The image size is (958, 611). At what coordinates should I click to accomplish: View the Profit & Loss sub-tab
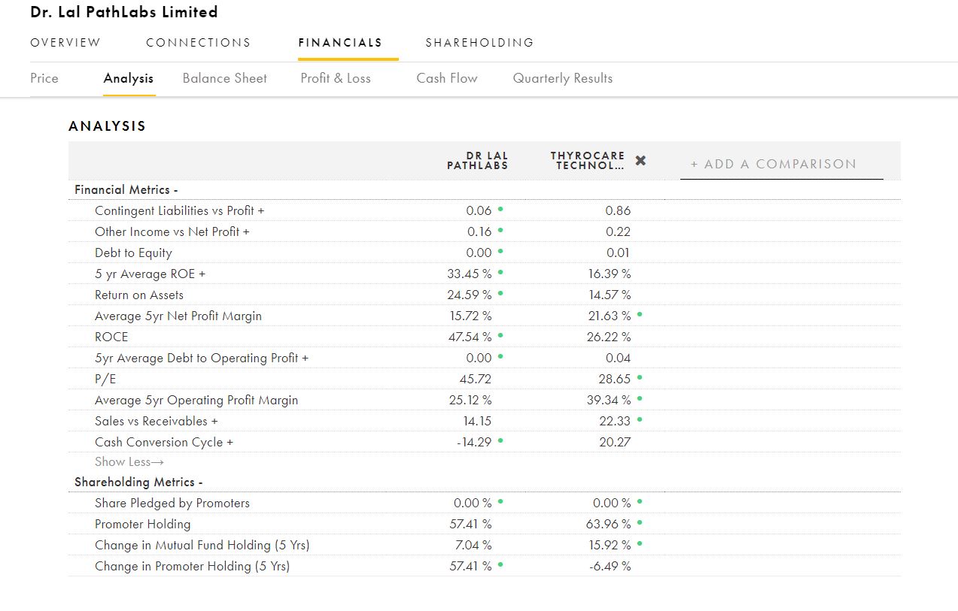[x=335, y=78]
